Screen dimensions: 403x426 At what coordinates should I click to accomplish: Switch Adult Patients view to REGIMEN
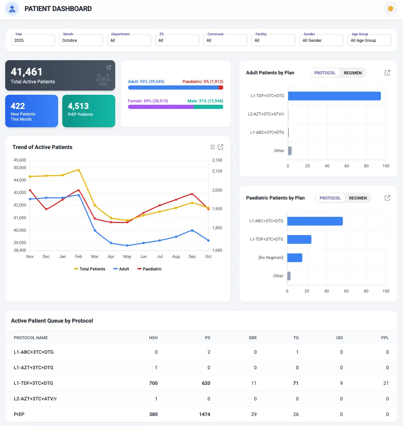point(352,73)
